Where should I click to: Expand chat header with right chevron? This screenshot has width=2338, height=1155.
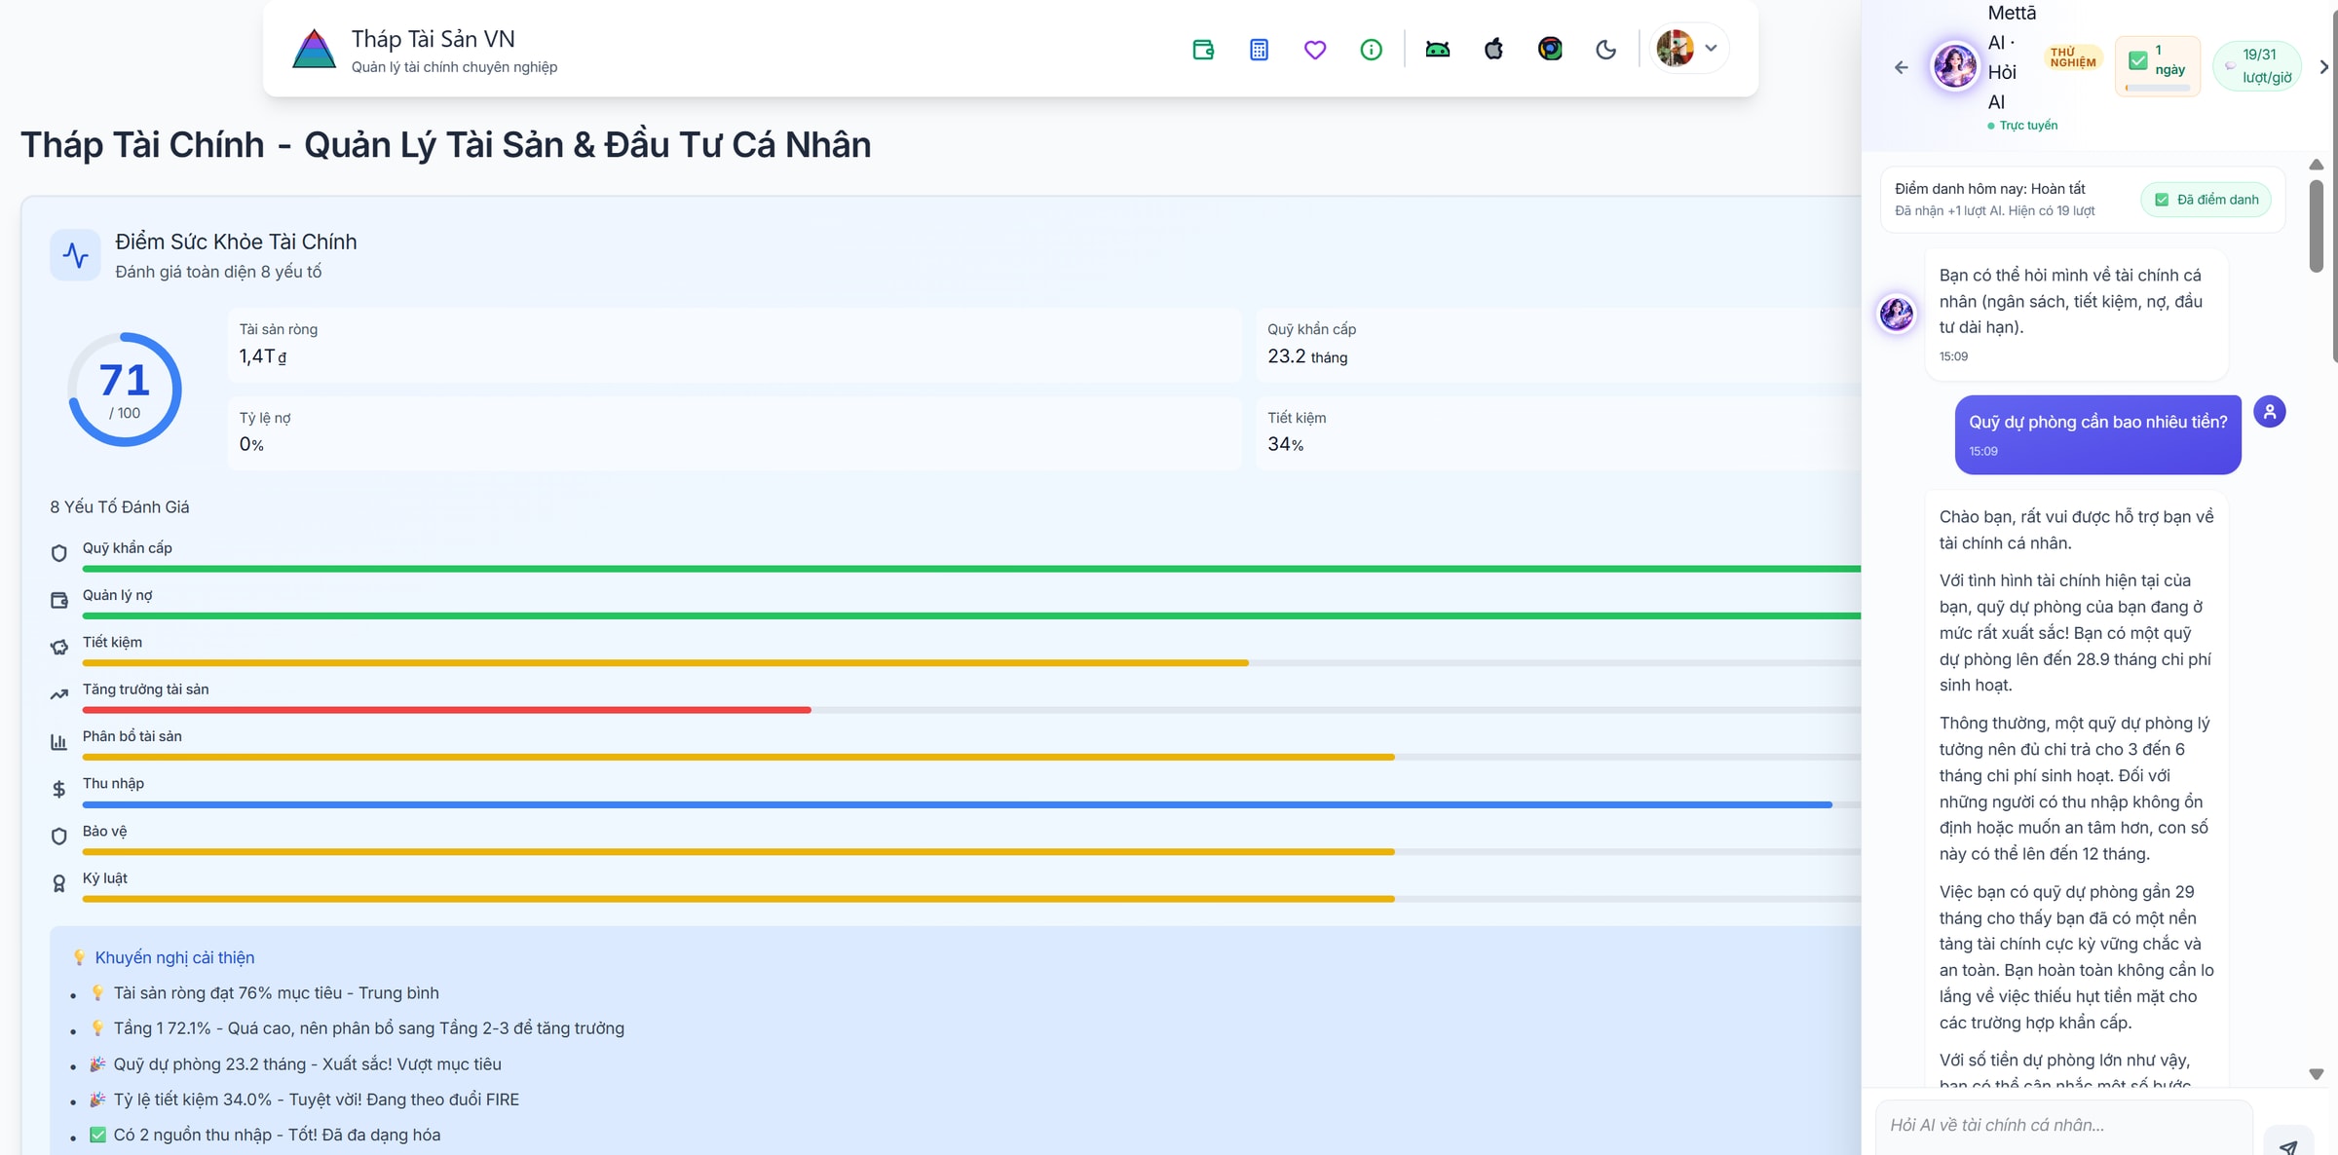tap(2324, 67)
